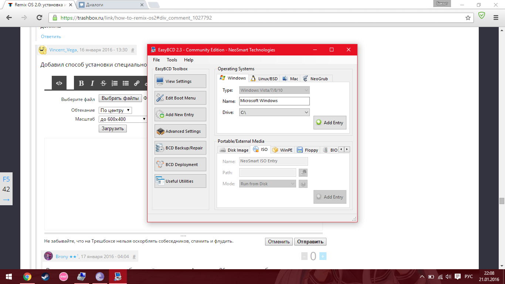Launch Steam from the taskbar
505x284 pixels.
[45, 277]
